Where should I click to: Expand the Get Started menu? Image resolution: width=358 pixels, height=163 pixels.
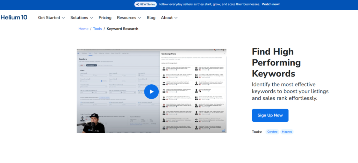point(51,17)
